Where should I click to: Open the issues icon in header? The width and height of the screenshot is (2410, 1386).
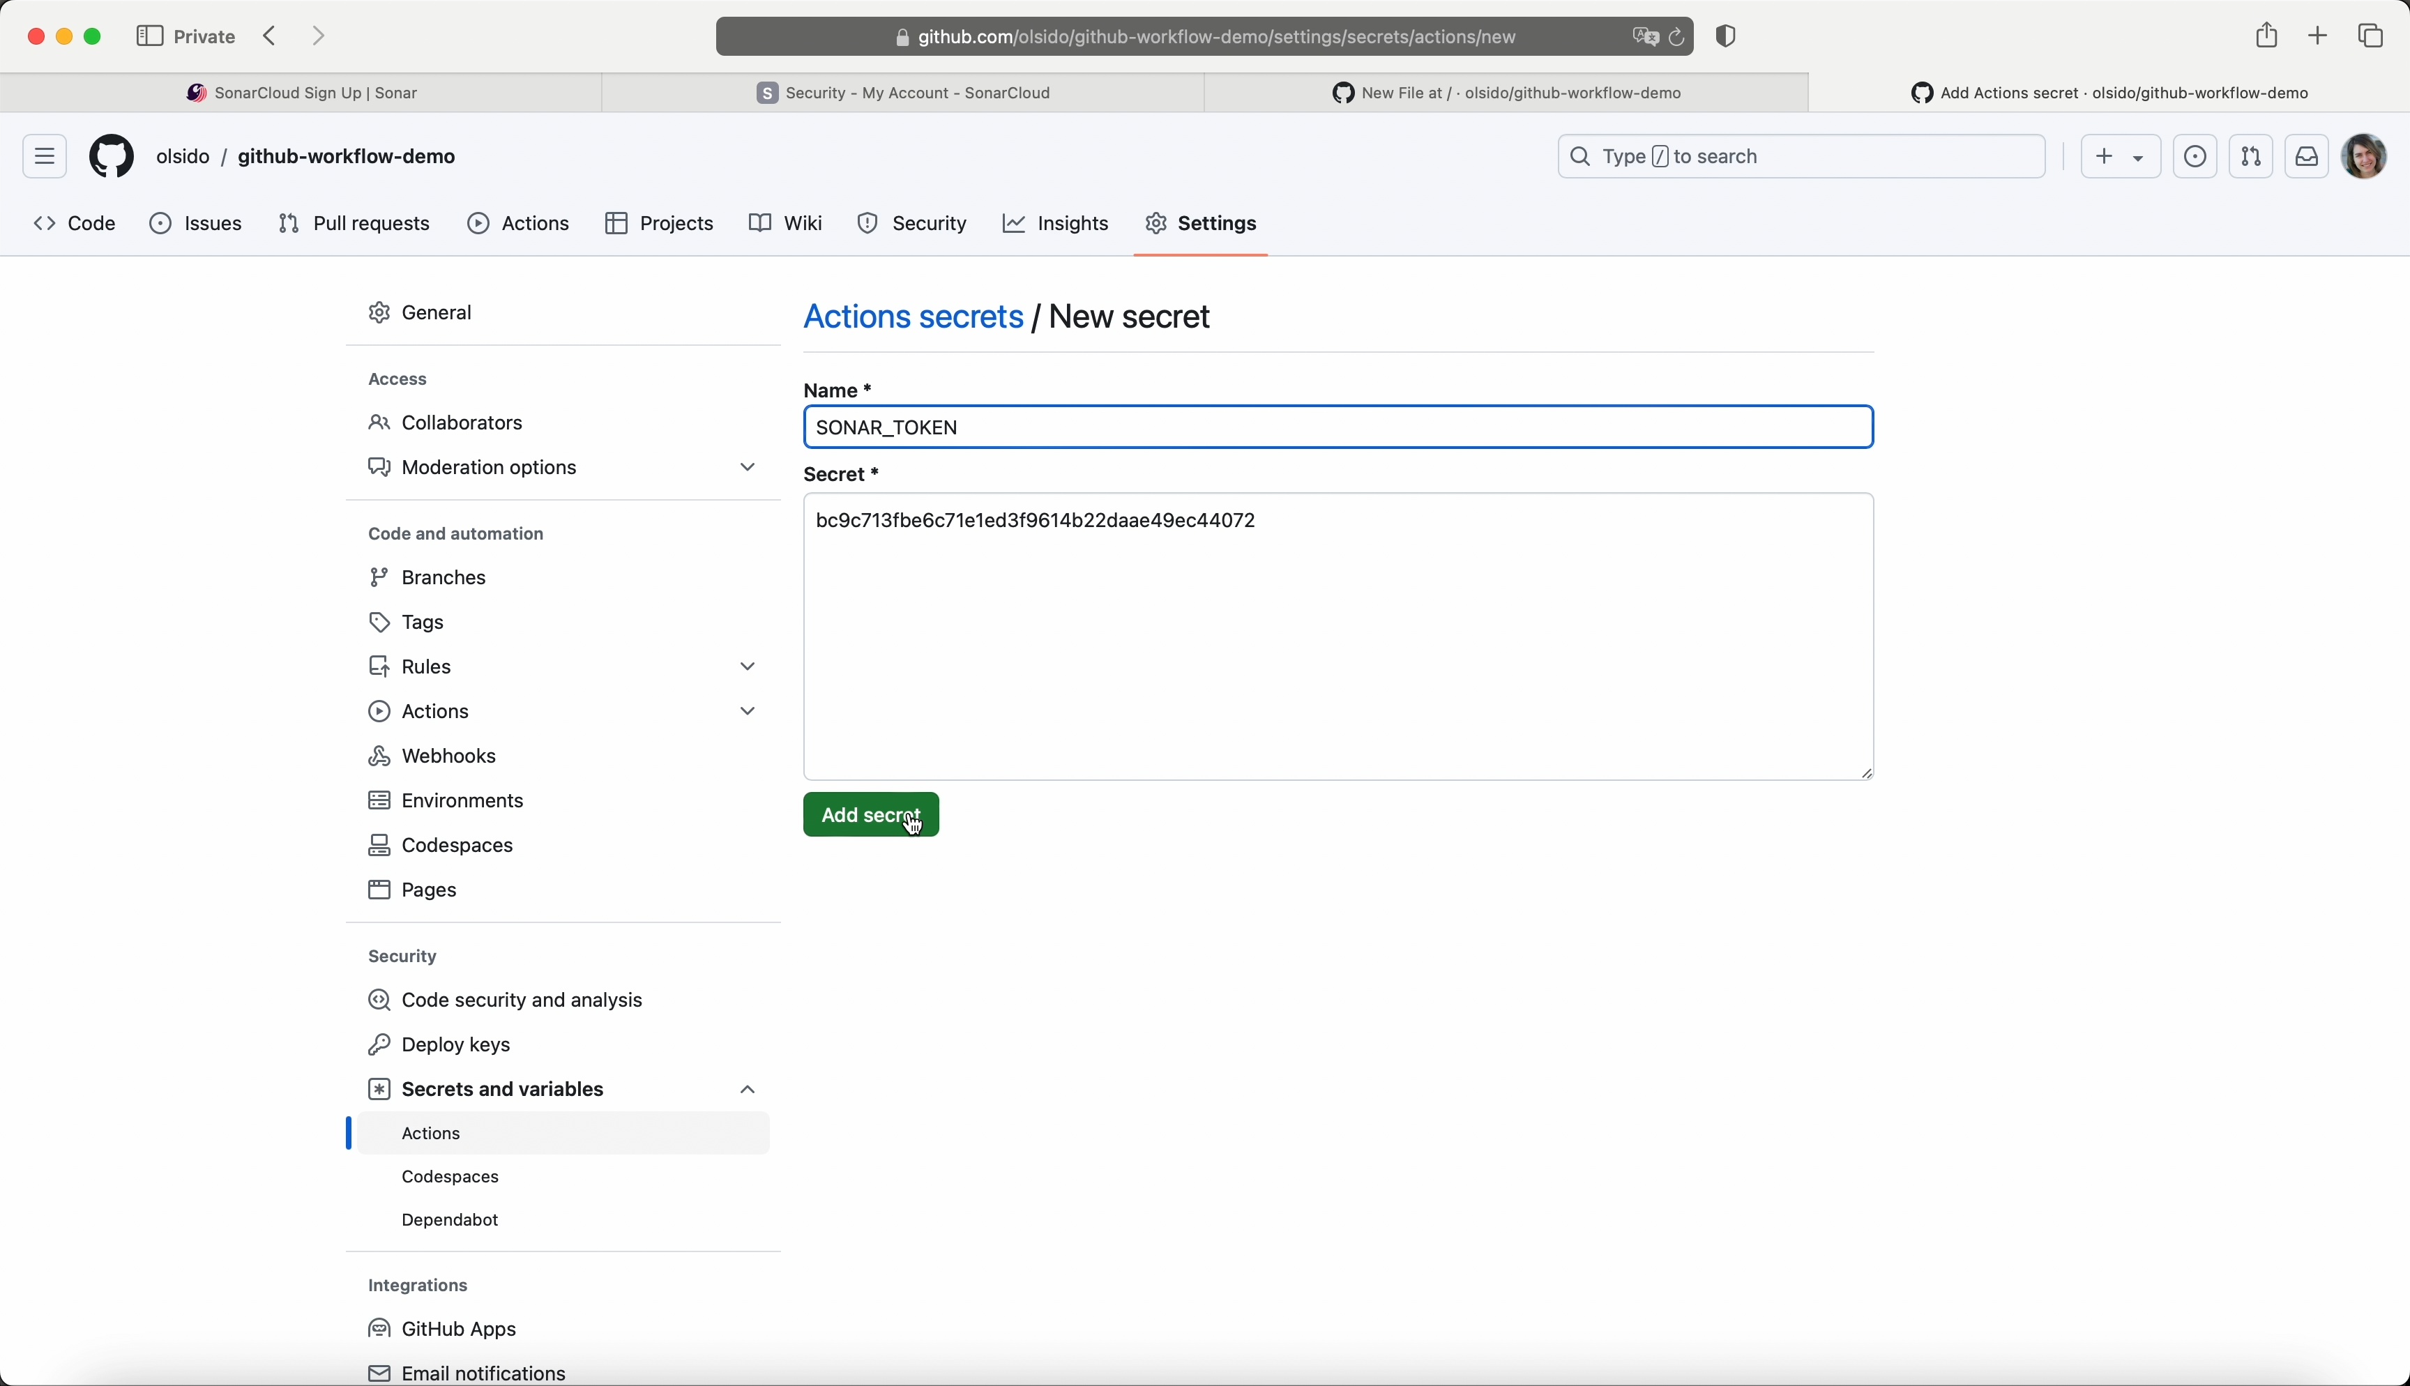tap(2195, 157)
